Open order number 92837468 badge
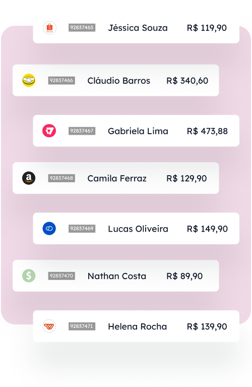Viewport: 252px width, 387px height. (61, 178)
